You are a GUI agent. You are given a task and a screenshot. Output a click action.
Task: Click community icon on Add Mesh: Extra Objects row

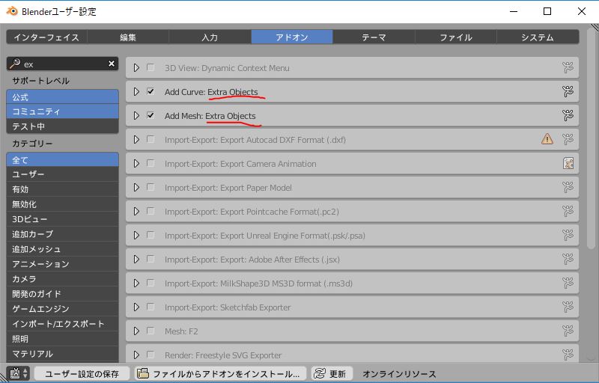(568, 116)
